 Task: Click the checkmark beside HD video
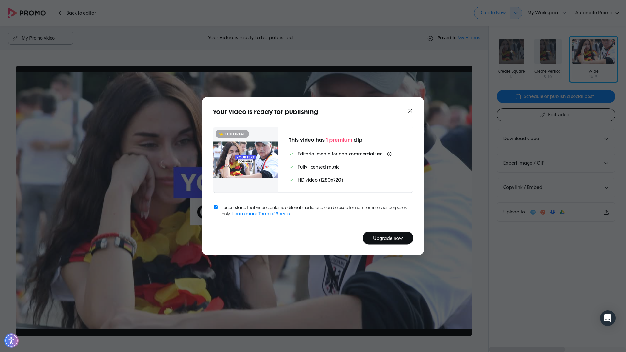click(x=291, y=180)
